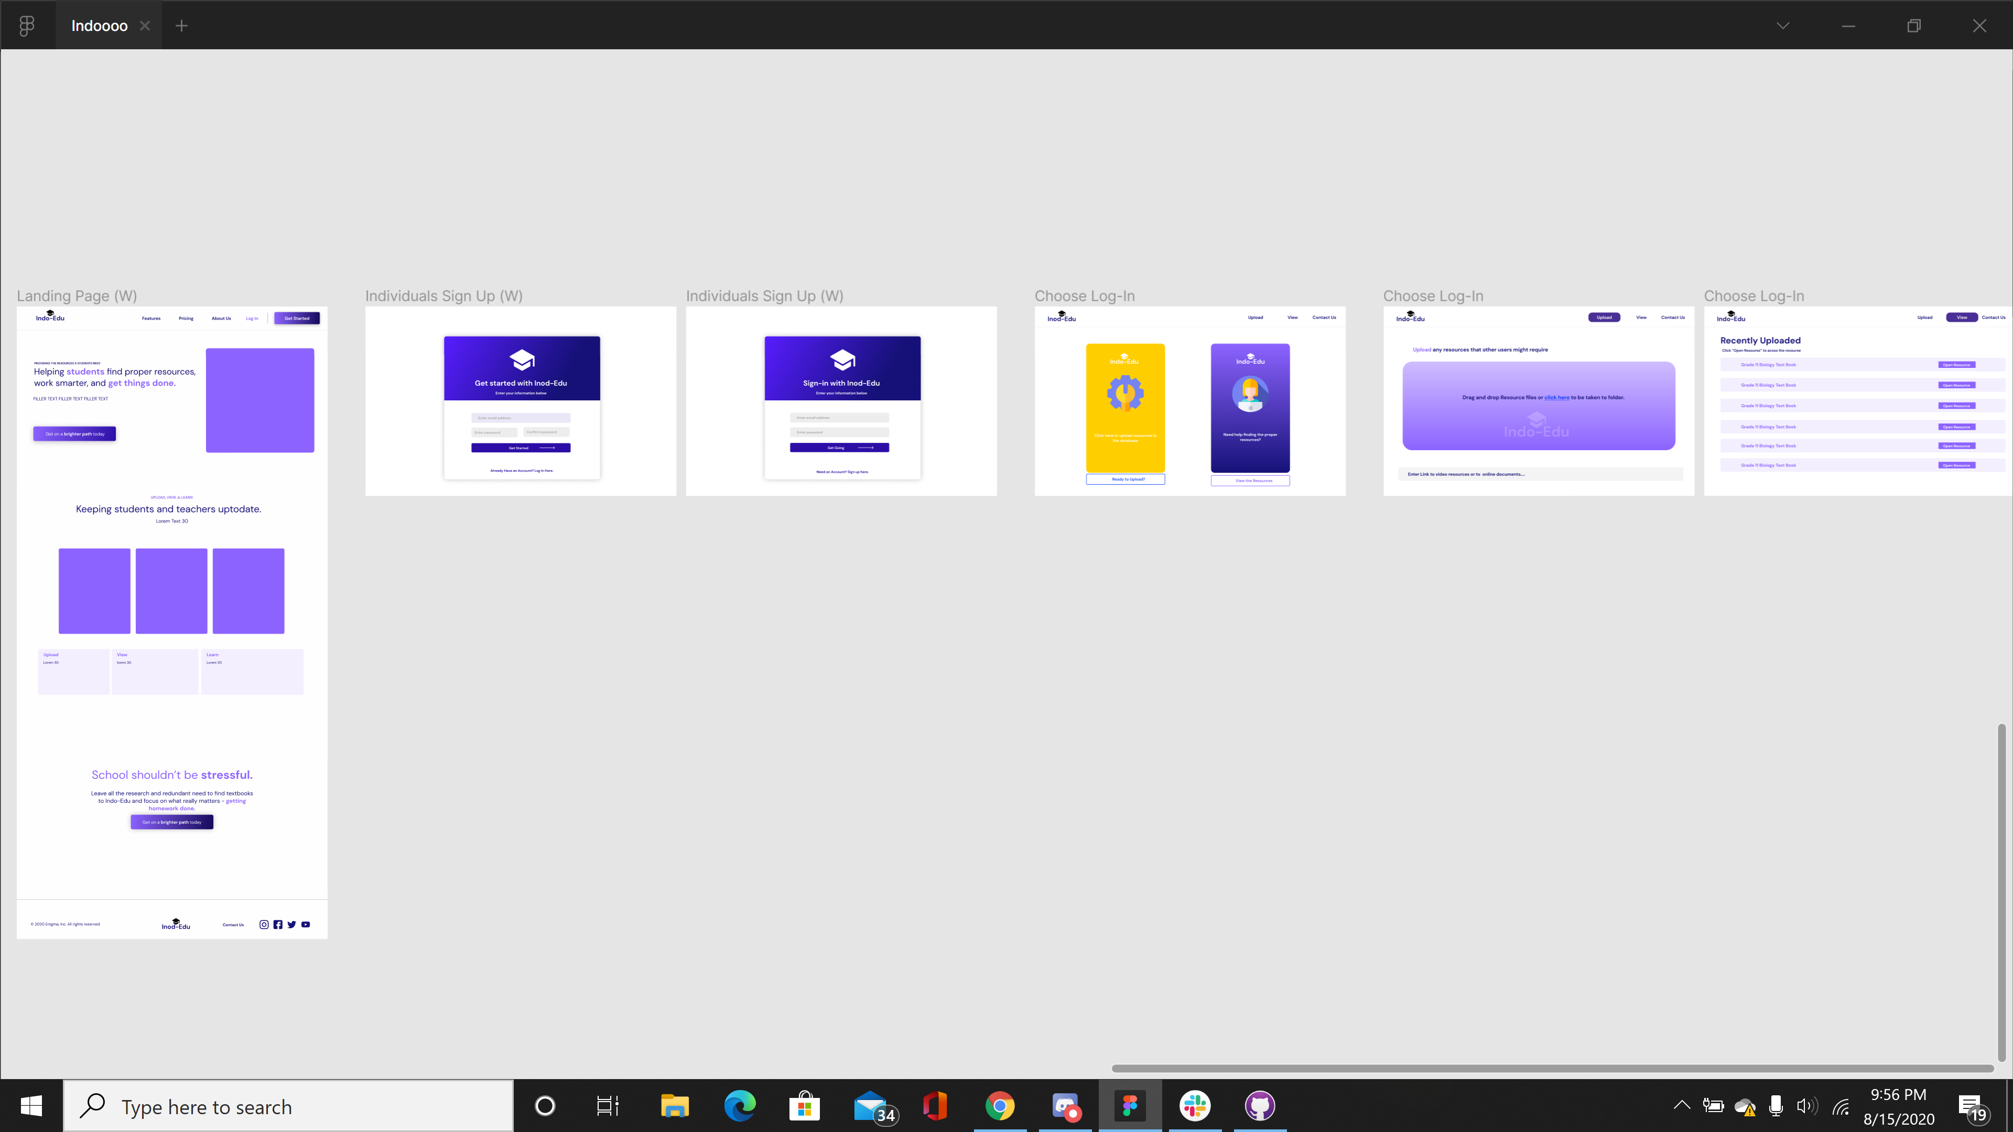The height and width of the screenshot is (1132, 2013).
Task: Open the Windows notification center
Action: (x=1971, y=1106)
